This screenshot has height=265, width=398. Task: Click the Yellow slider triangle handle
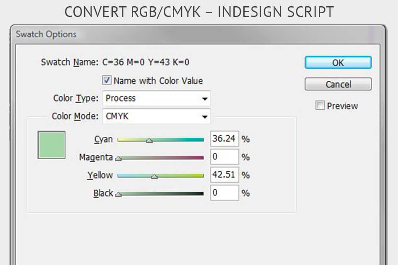pos(155,177)
